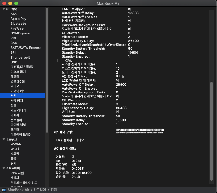217x193 pixels.
Task: Open the Bluetooth hardware entry
Action: 18,24
